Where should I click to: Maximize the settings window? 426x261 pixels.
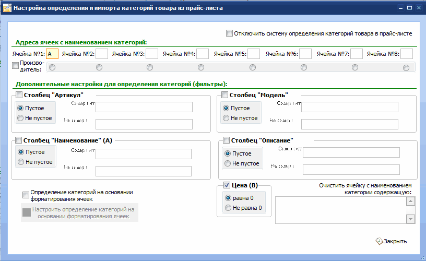409,8
